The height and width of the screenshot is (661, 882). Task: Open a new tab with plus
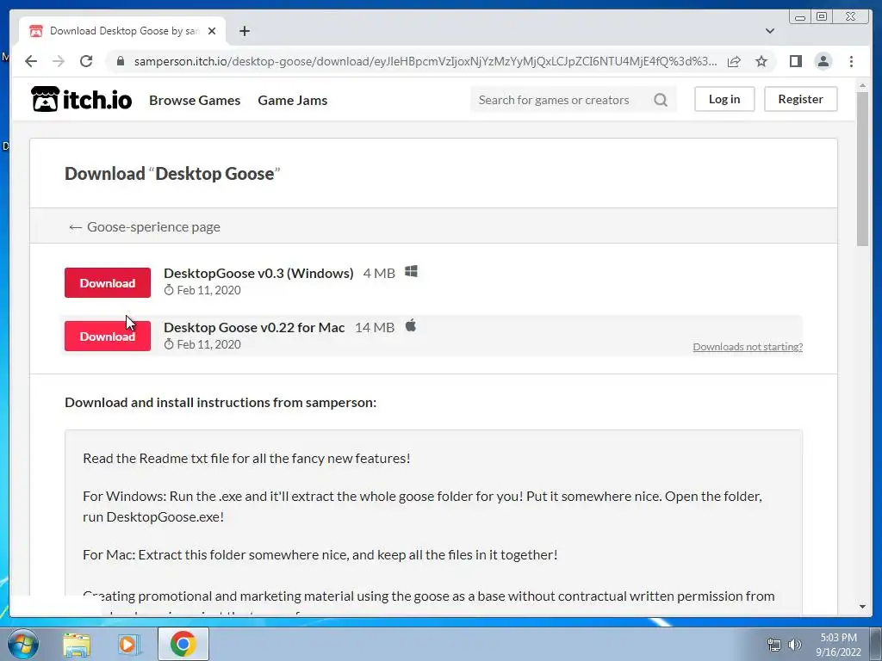click(x=244, y=31)
